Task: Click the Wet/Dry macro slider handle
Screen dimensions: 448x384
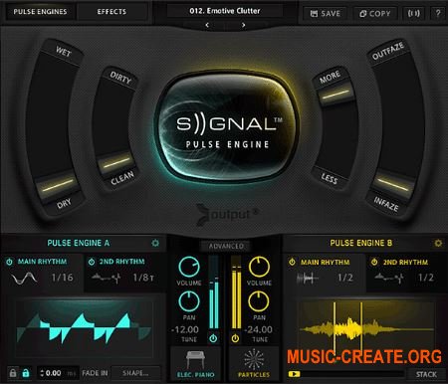Action: tap(58, 185)
